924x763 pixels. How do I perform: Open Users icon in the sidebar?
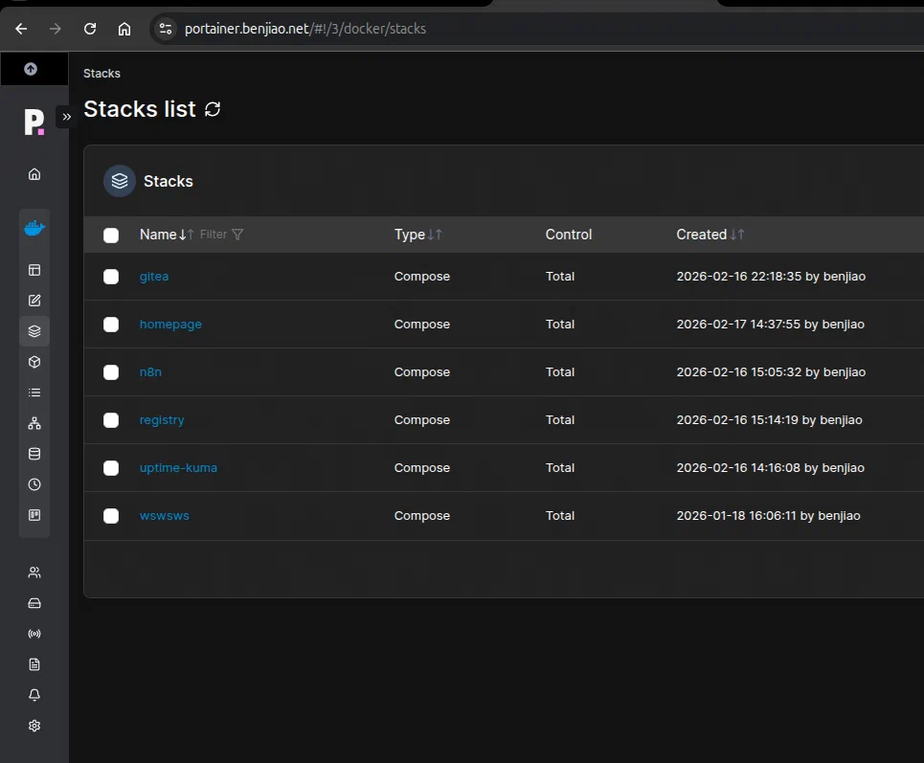click(x=34, y=572)
